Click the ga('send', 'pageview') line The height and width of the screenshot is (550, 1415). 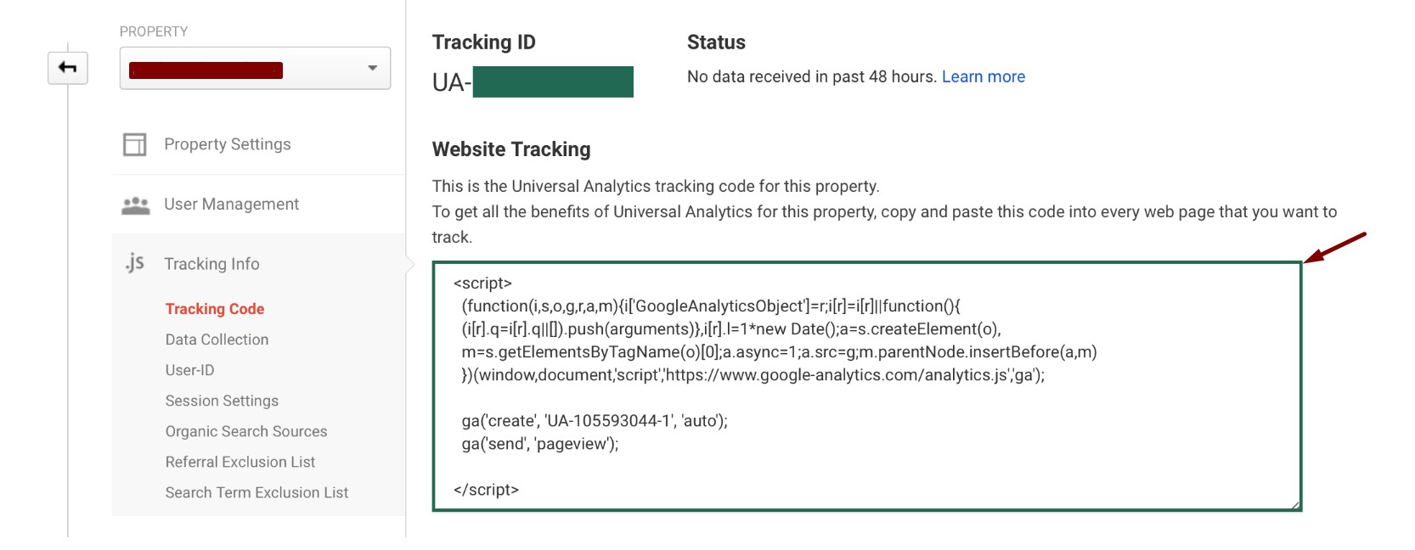540,444
